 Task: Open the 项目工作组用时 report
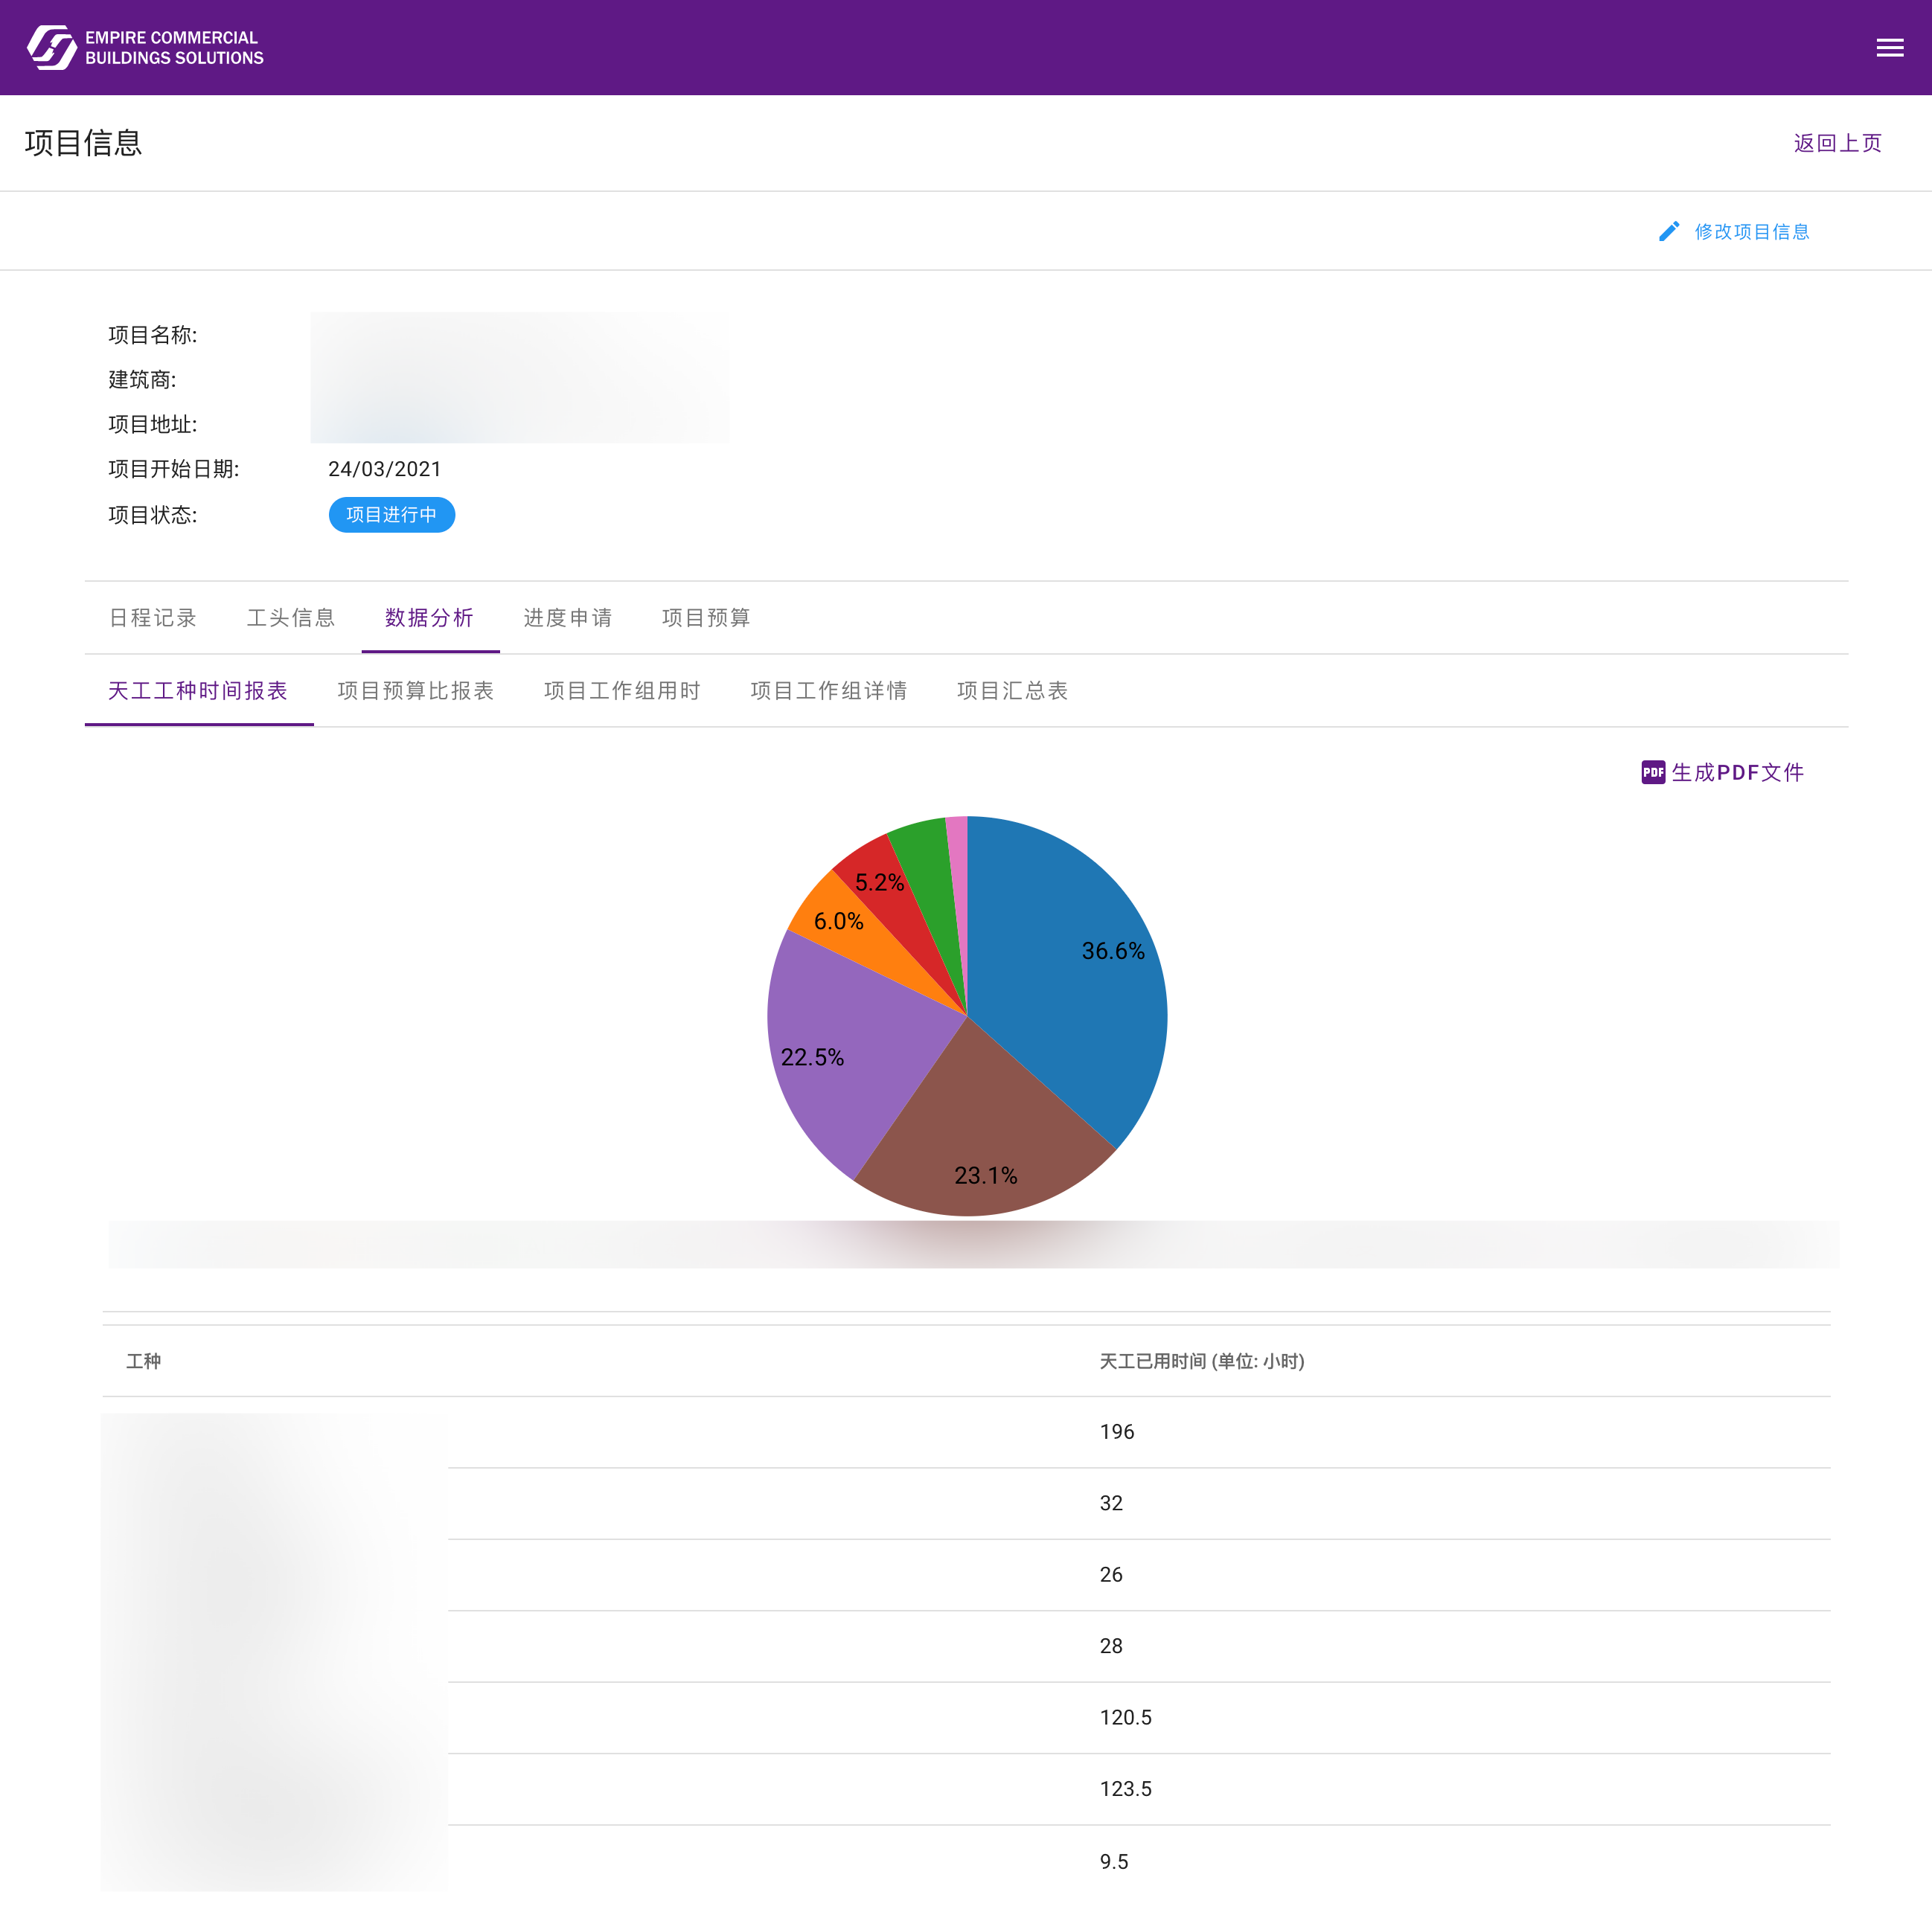pos(622,690)
